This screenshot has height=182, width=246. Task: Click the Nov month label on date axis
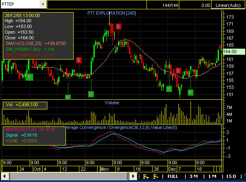point(106,169)
